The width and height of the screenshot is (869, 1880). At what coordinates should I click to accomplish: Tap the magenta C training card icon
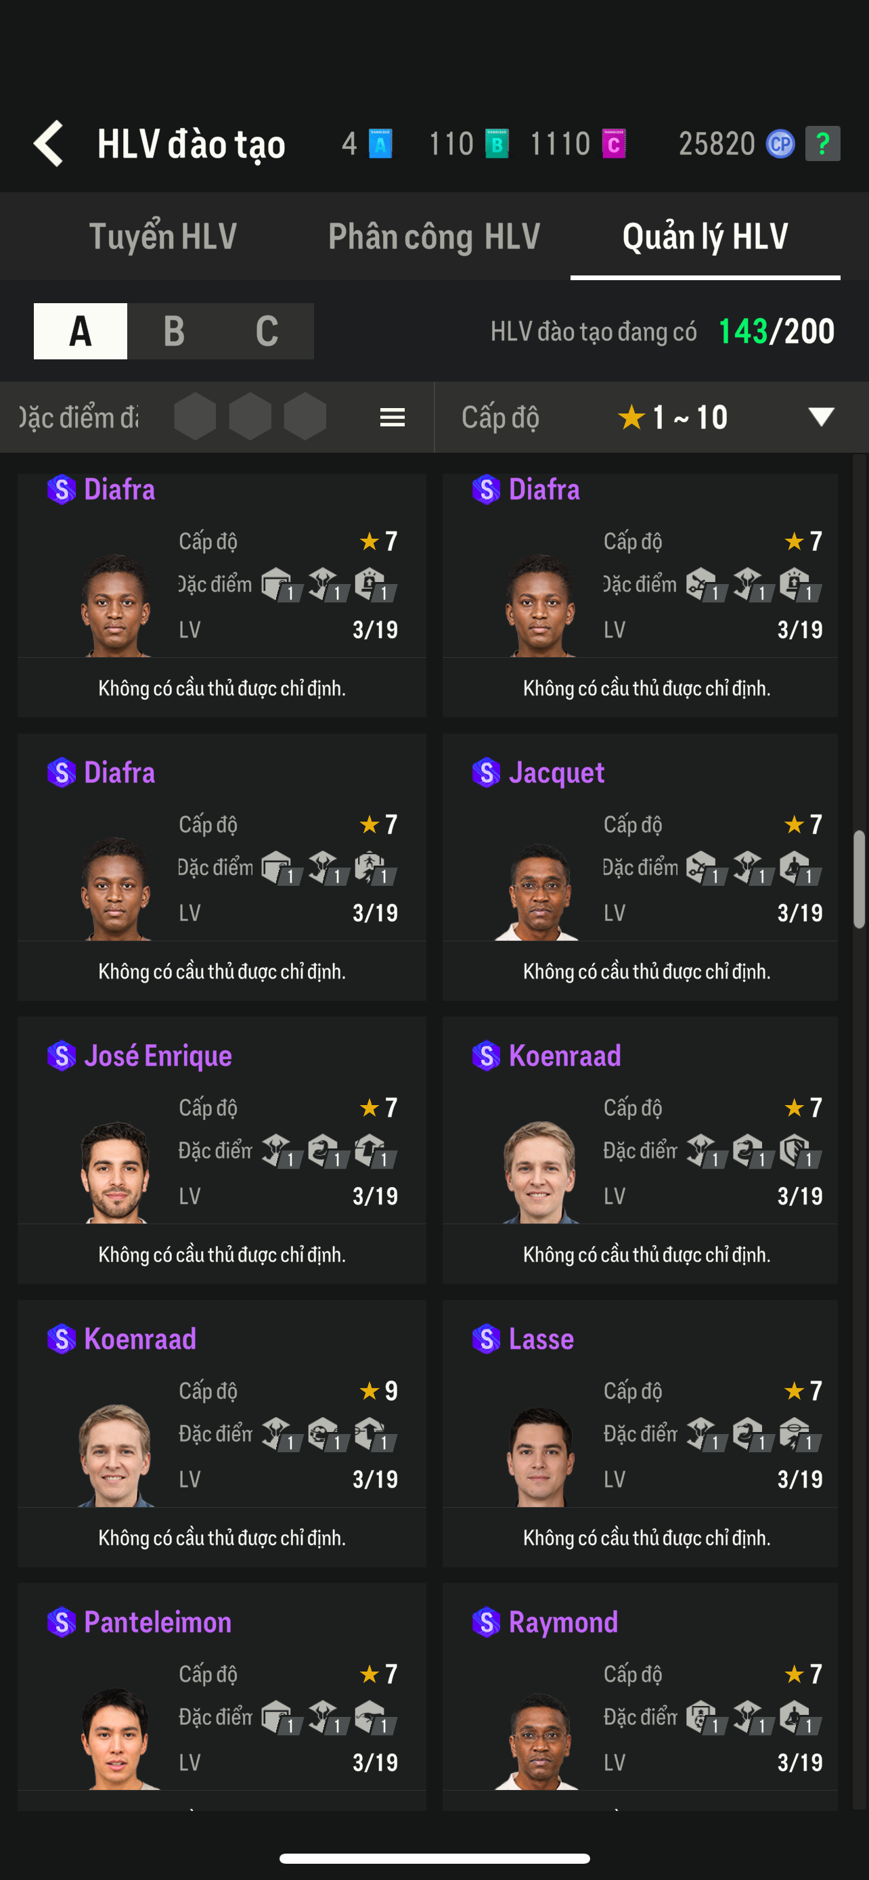614,143
